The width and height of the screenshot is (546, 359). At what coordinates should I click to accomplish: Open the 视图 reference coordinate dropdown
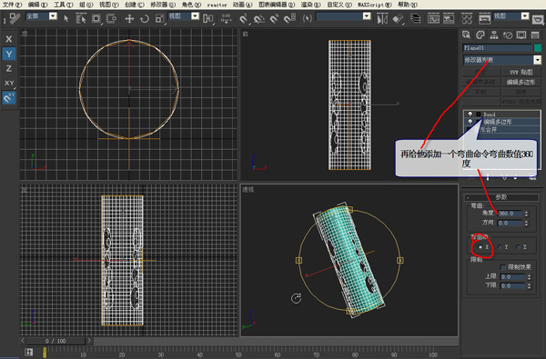click(x=196, y=16)
